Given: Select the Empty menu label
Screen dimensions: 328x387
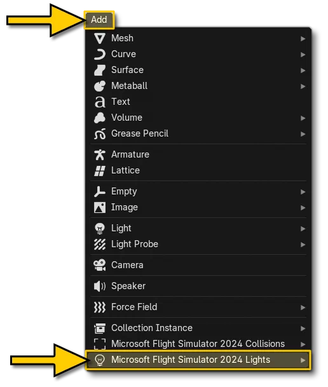Looking at the screenshot, I should tap(124, 192).
